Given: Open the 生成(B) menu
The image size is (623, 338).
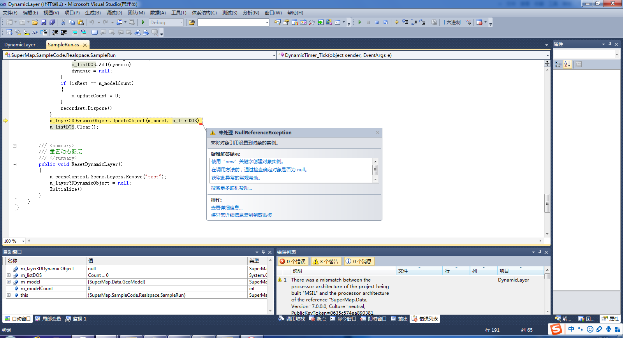Looking at the screenshot, I should [x=93, y=13].
